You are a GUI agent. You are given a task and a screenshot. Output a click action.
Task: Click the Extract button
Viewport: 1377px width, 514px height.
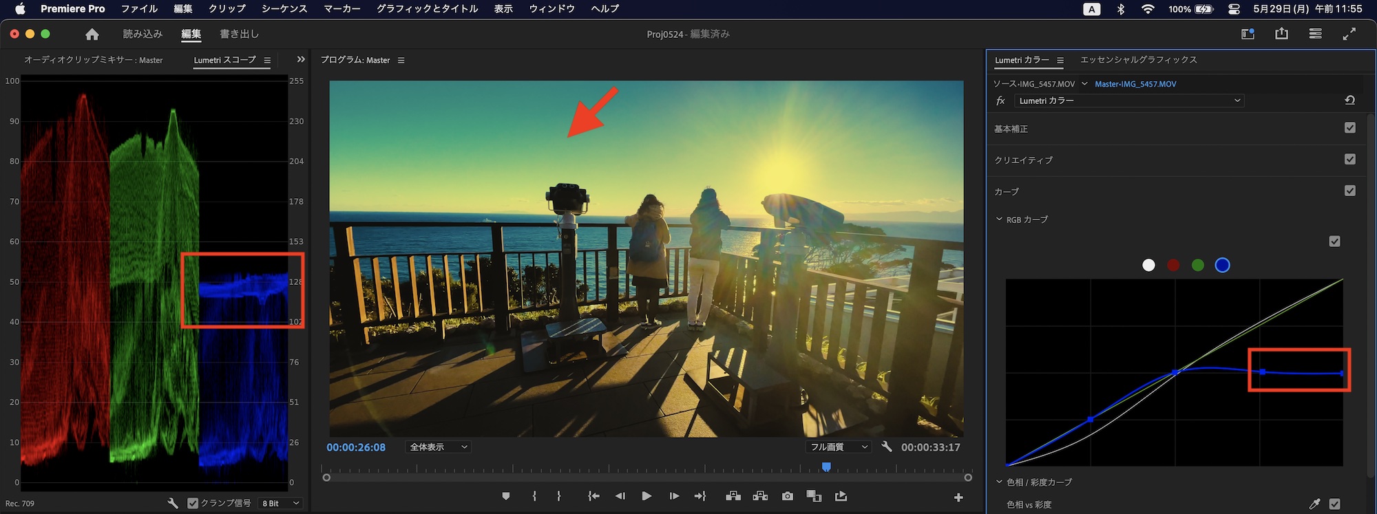(760, 496)
